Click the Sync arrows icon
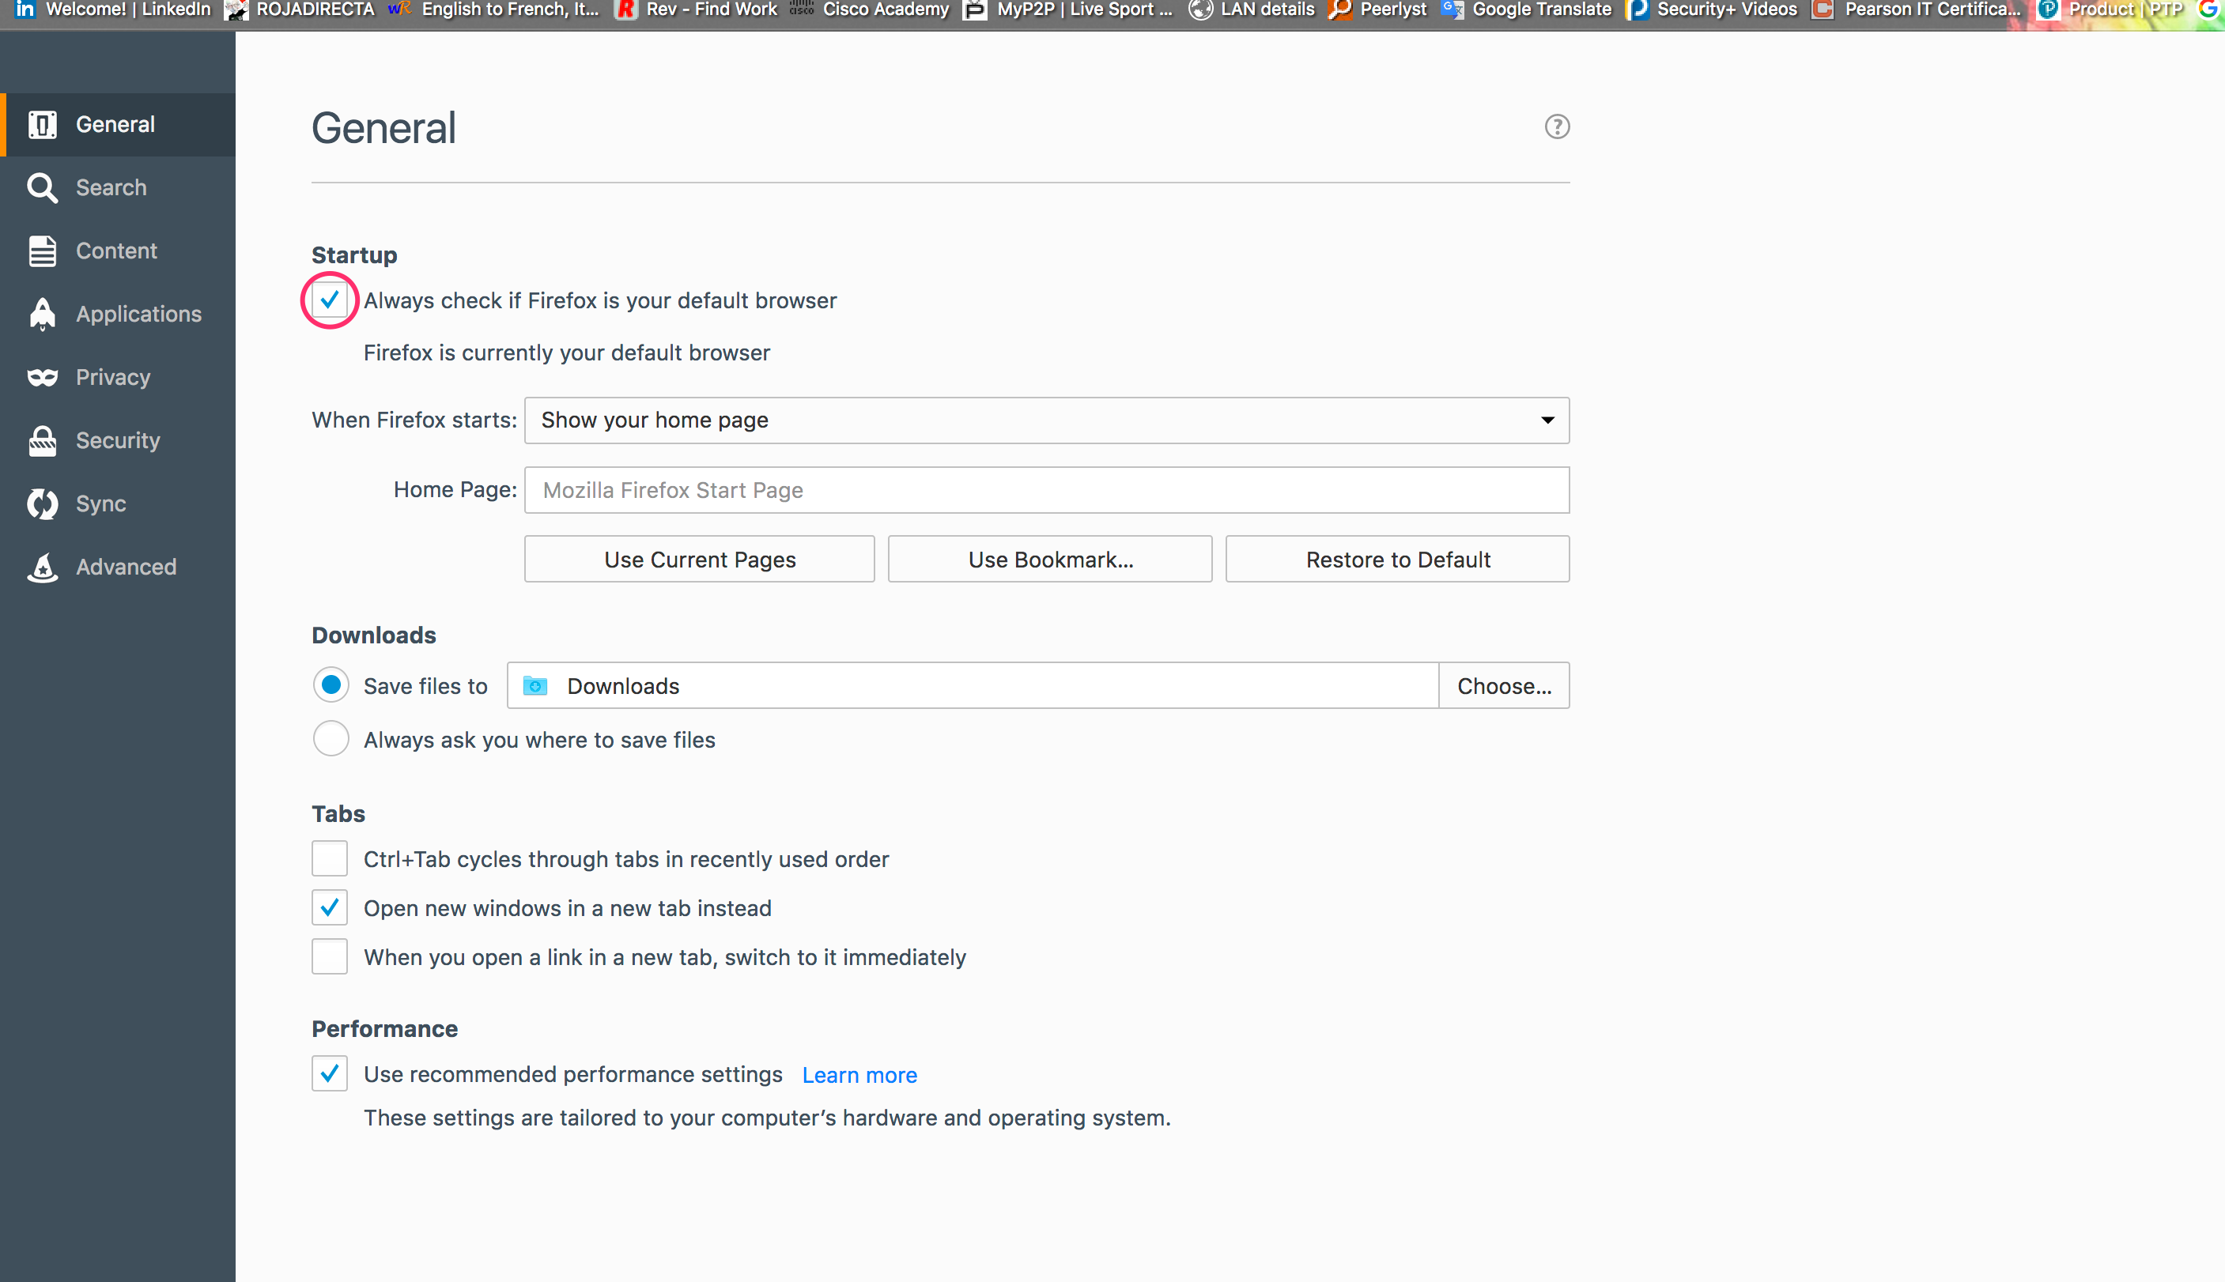 point(42,503)
